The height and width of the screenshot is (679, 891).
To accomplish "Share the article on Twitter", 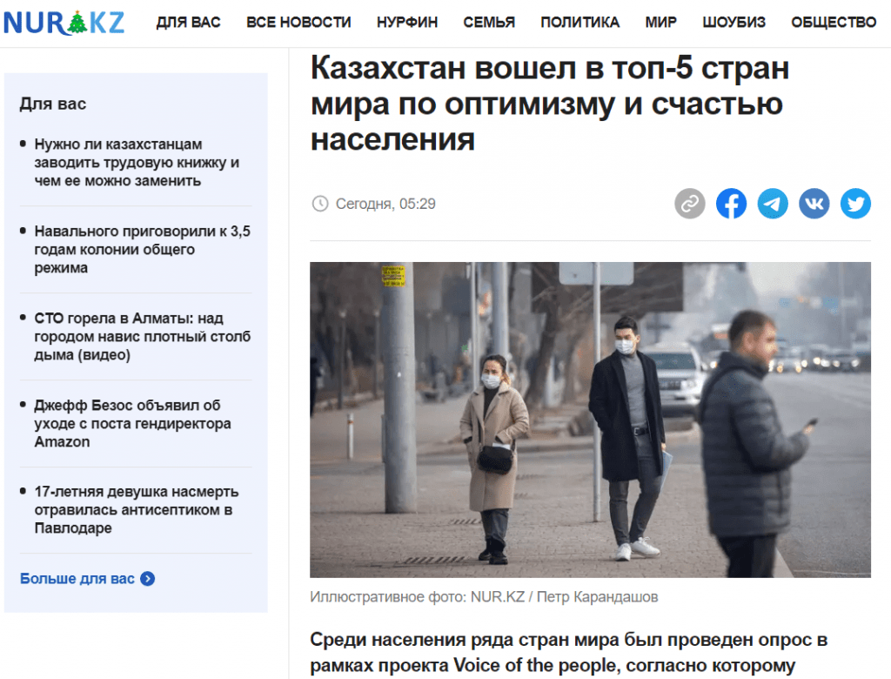I will 856,204.
